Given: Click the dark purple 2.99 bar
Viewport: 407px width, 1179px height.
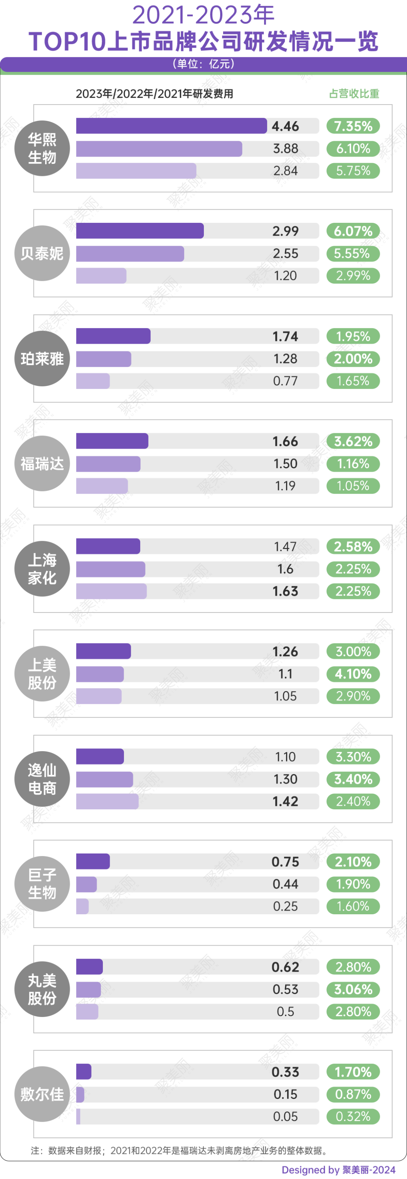Looking at the screenshot, I should [x=140, y=231].
